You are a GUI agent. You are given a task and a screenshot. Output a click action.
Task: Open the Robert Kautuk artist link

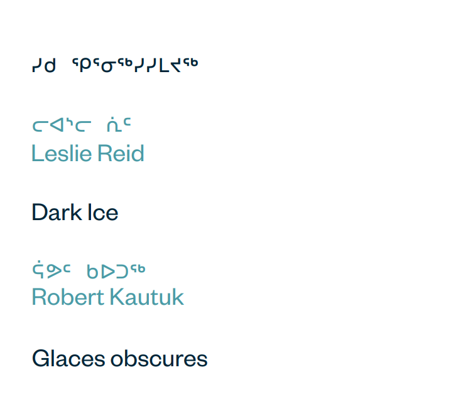(107, 297)
